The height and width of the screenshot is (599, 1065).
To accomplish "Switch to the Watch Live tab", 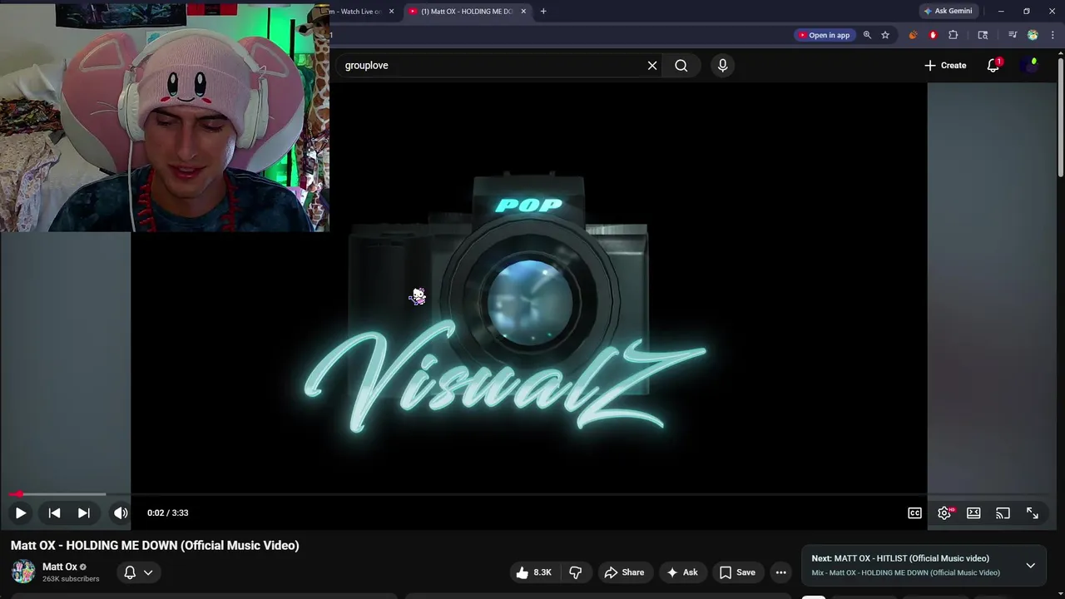I will coord(358,12).
